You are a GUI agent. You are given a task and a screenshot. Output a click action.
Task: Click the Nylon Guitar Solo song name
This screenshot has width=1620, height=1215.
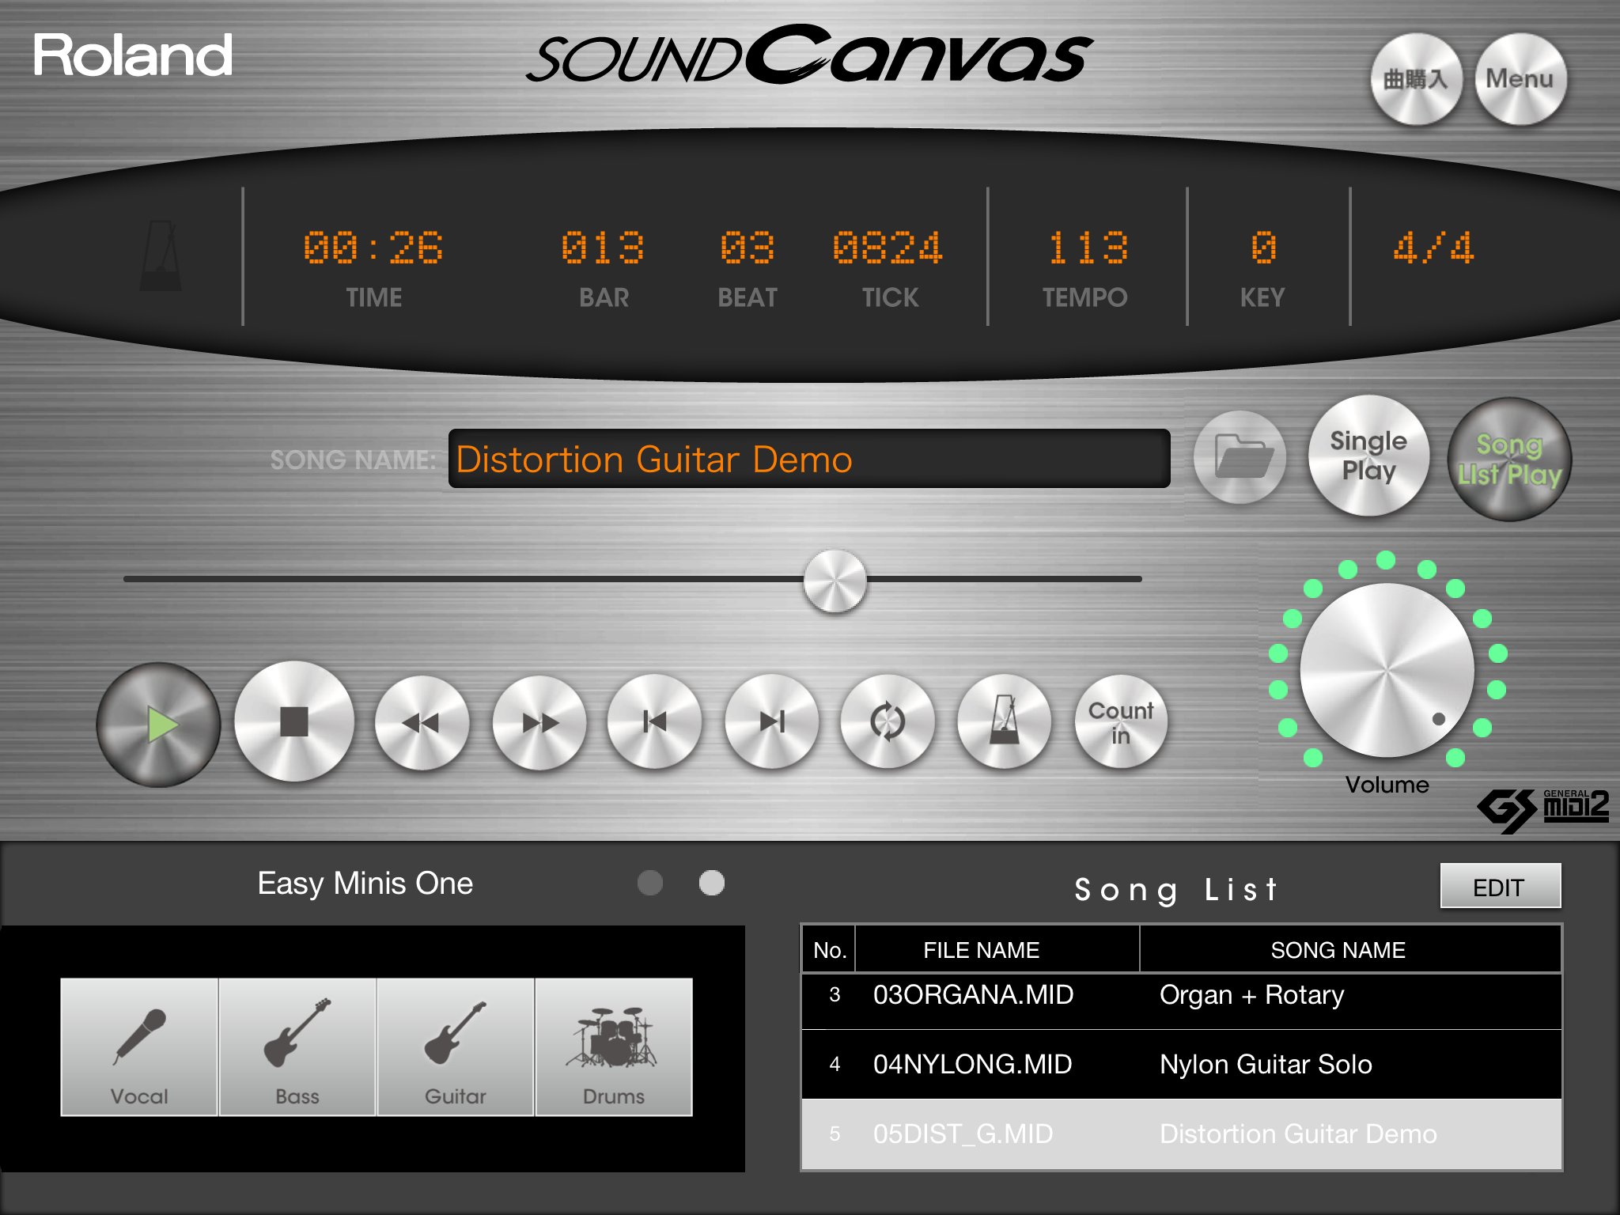tap(1266, 1064)
